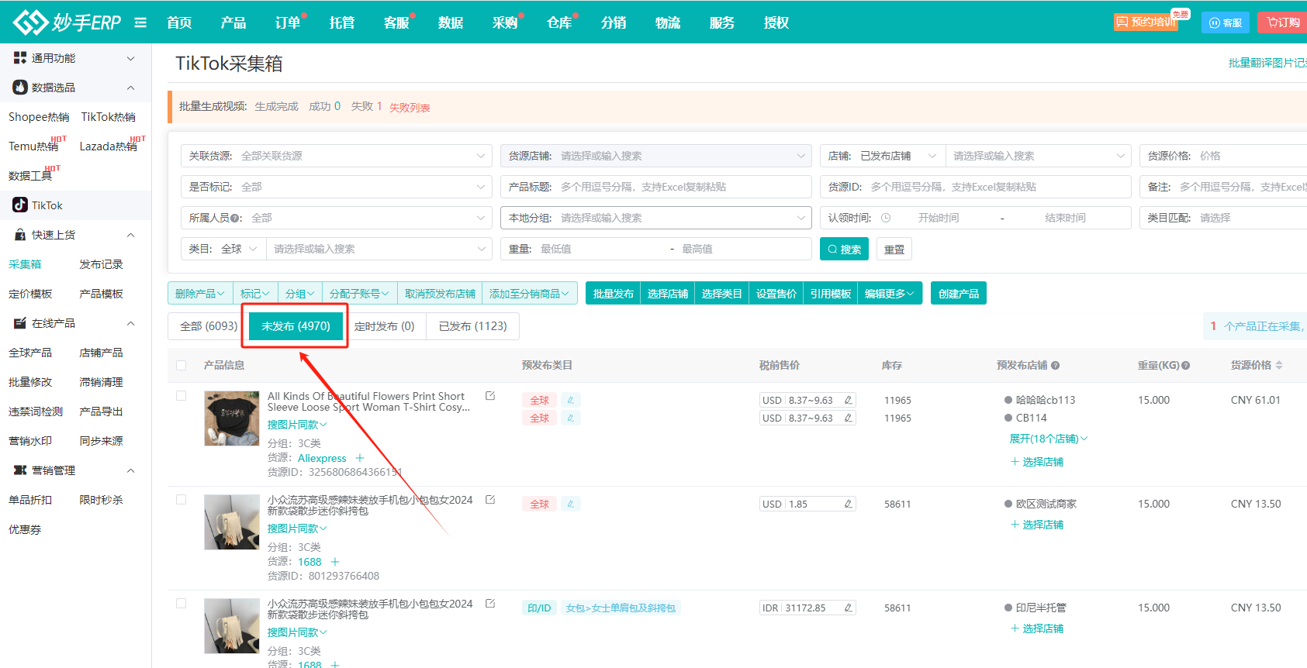The width and height of the screenshot is (1307, 668).
Task: Edit category icon in 1.85 product row
Action: tap(570, 504)
